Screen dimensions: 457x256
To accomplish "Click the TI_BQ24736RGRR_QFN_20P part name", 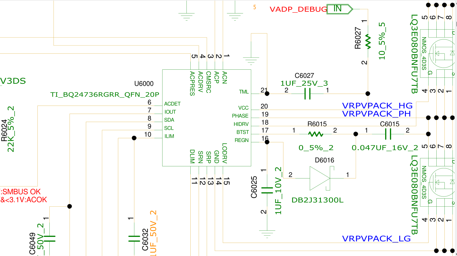I will click(105, 95).
